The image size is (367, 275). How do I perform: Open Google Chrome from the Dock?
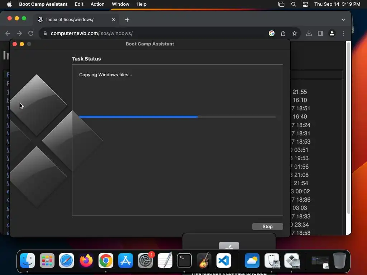106,261
